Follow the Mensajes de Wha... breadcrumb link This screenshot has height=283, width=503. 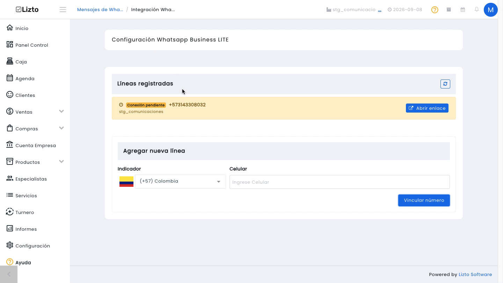100,9
